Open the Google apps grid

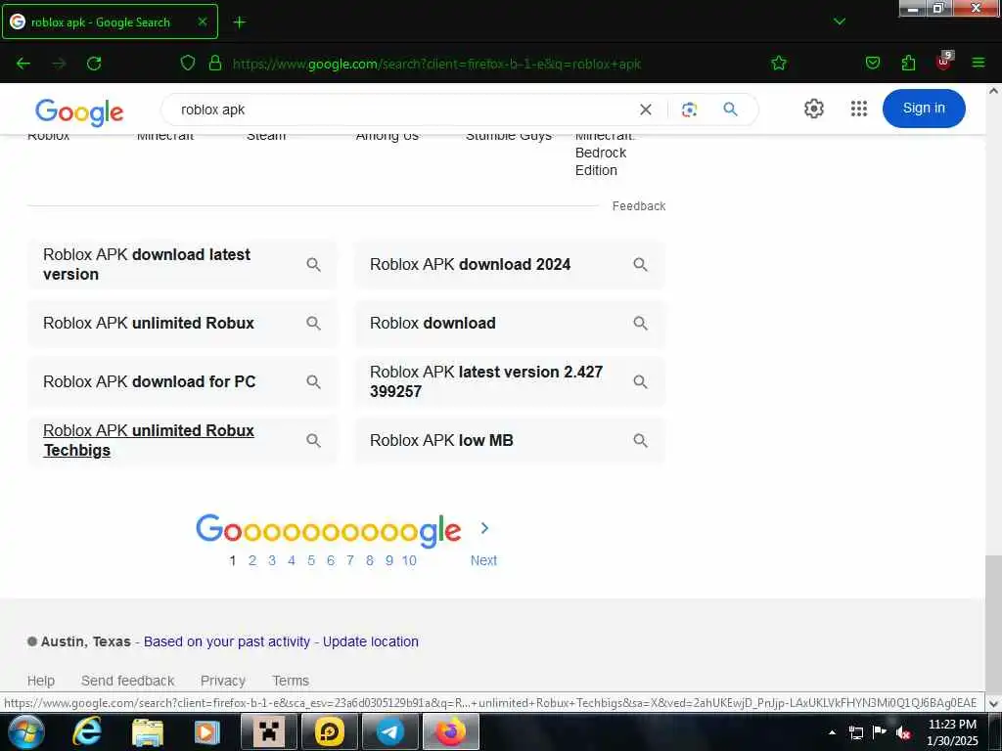pos(859,109)
